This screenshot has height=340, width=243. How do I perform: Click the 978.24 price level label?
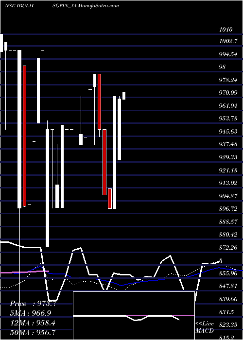pyautogui.click(x=228, y=80)
